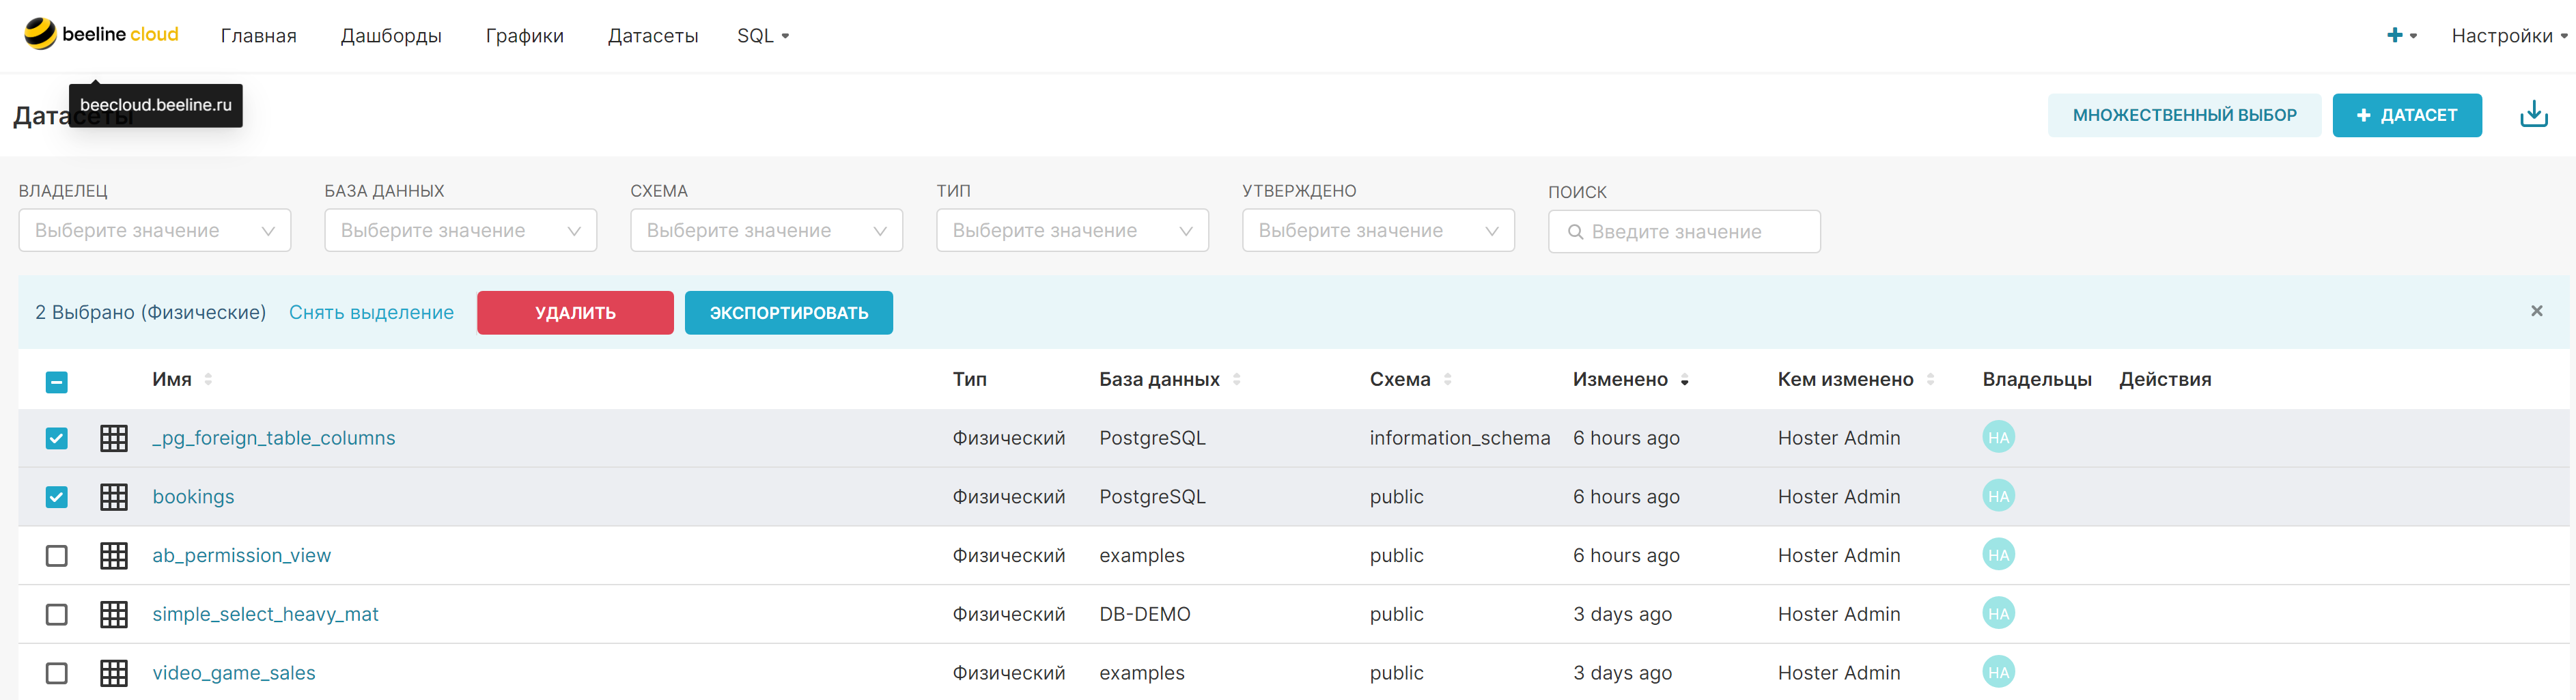Open the Тип filter dropdown
Screen dimensions: 2576x700
tap(1073, 230)
